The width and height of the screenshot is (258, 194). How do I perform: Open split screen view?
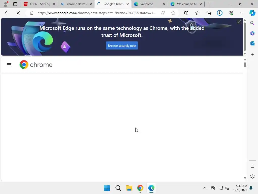point(186,13)
